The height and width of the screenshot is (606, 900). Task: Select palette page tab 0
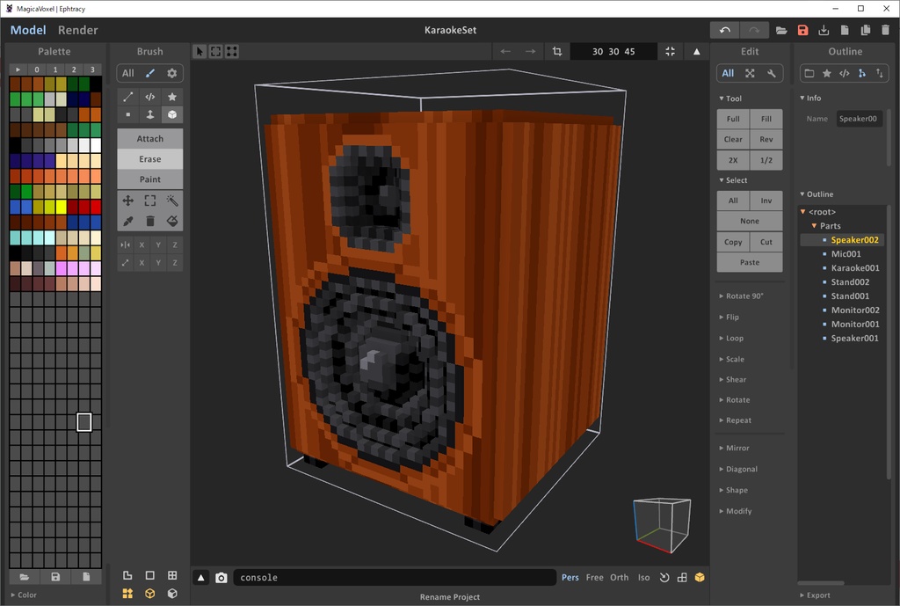click(37, 69)
